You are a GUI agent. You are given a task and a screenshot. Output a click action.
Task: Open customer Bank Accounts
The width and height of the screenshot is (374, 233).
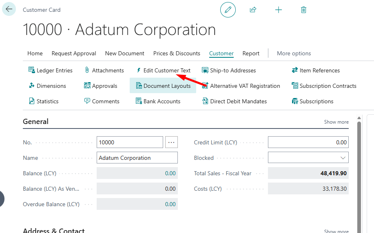tap(158, 101)
